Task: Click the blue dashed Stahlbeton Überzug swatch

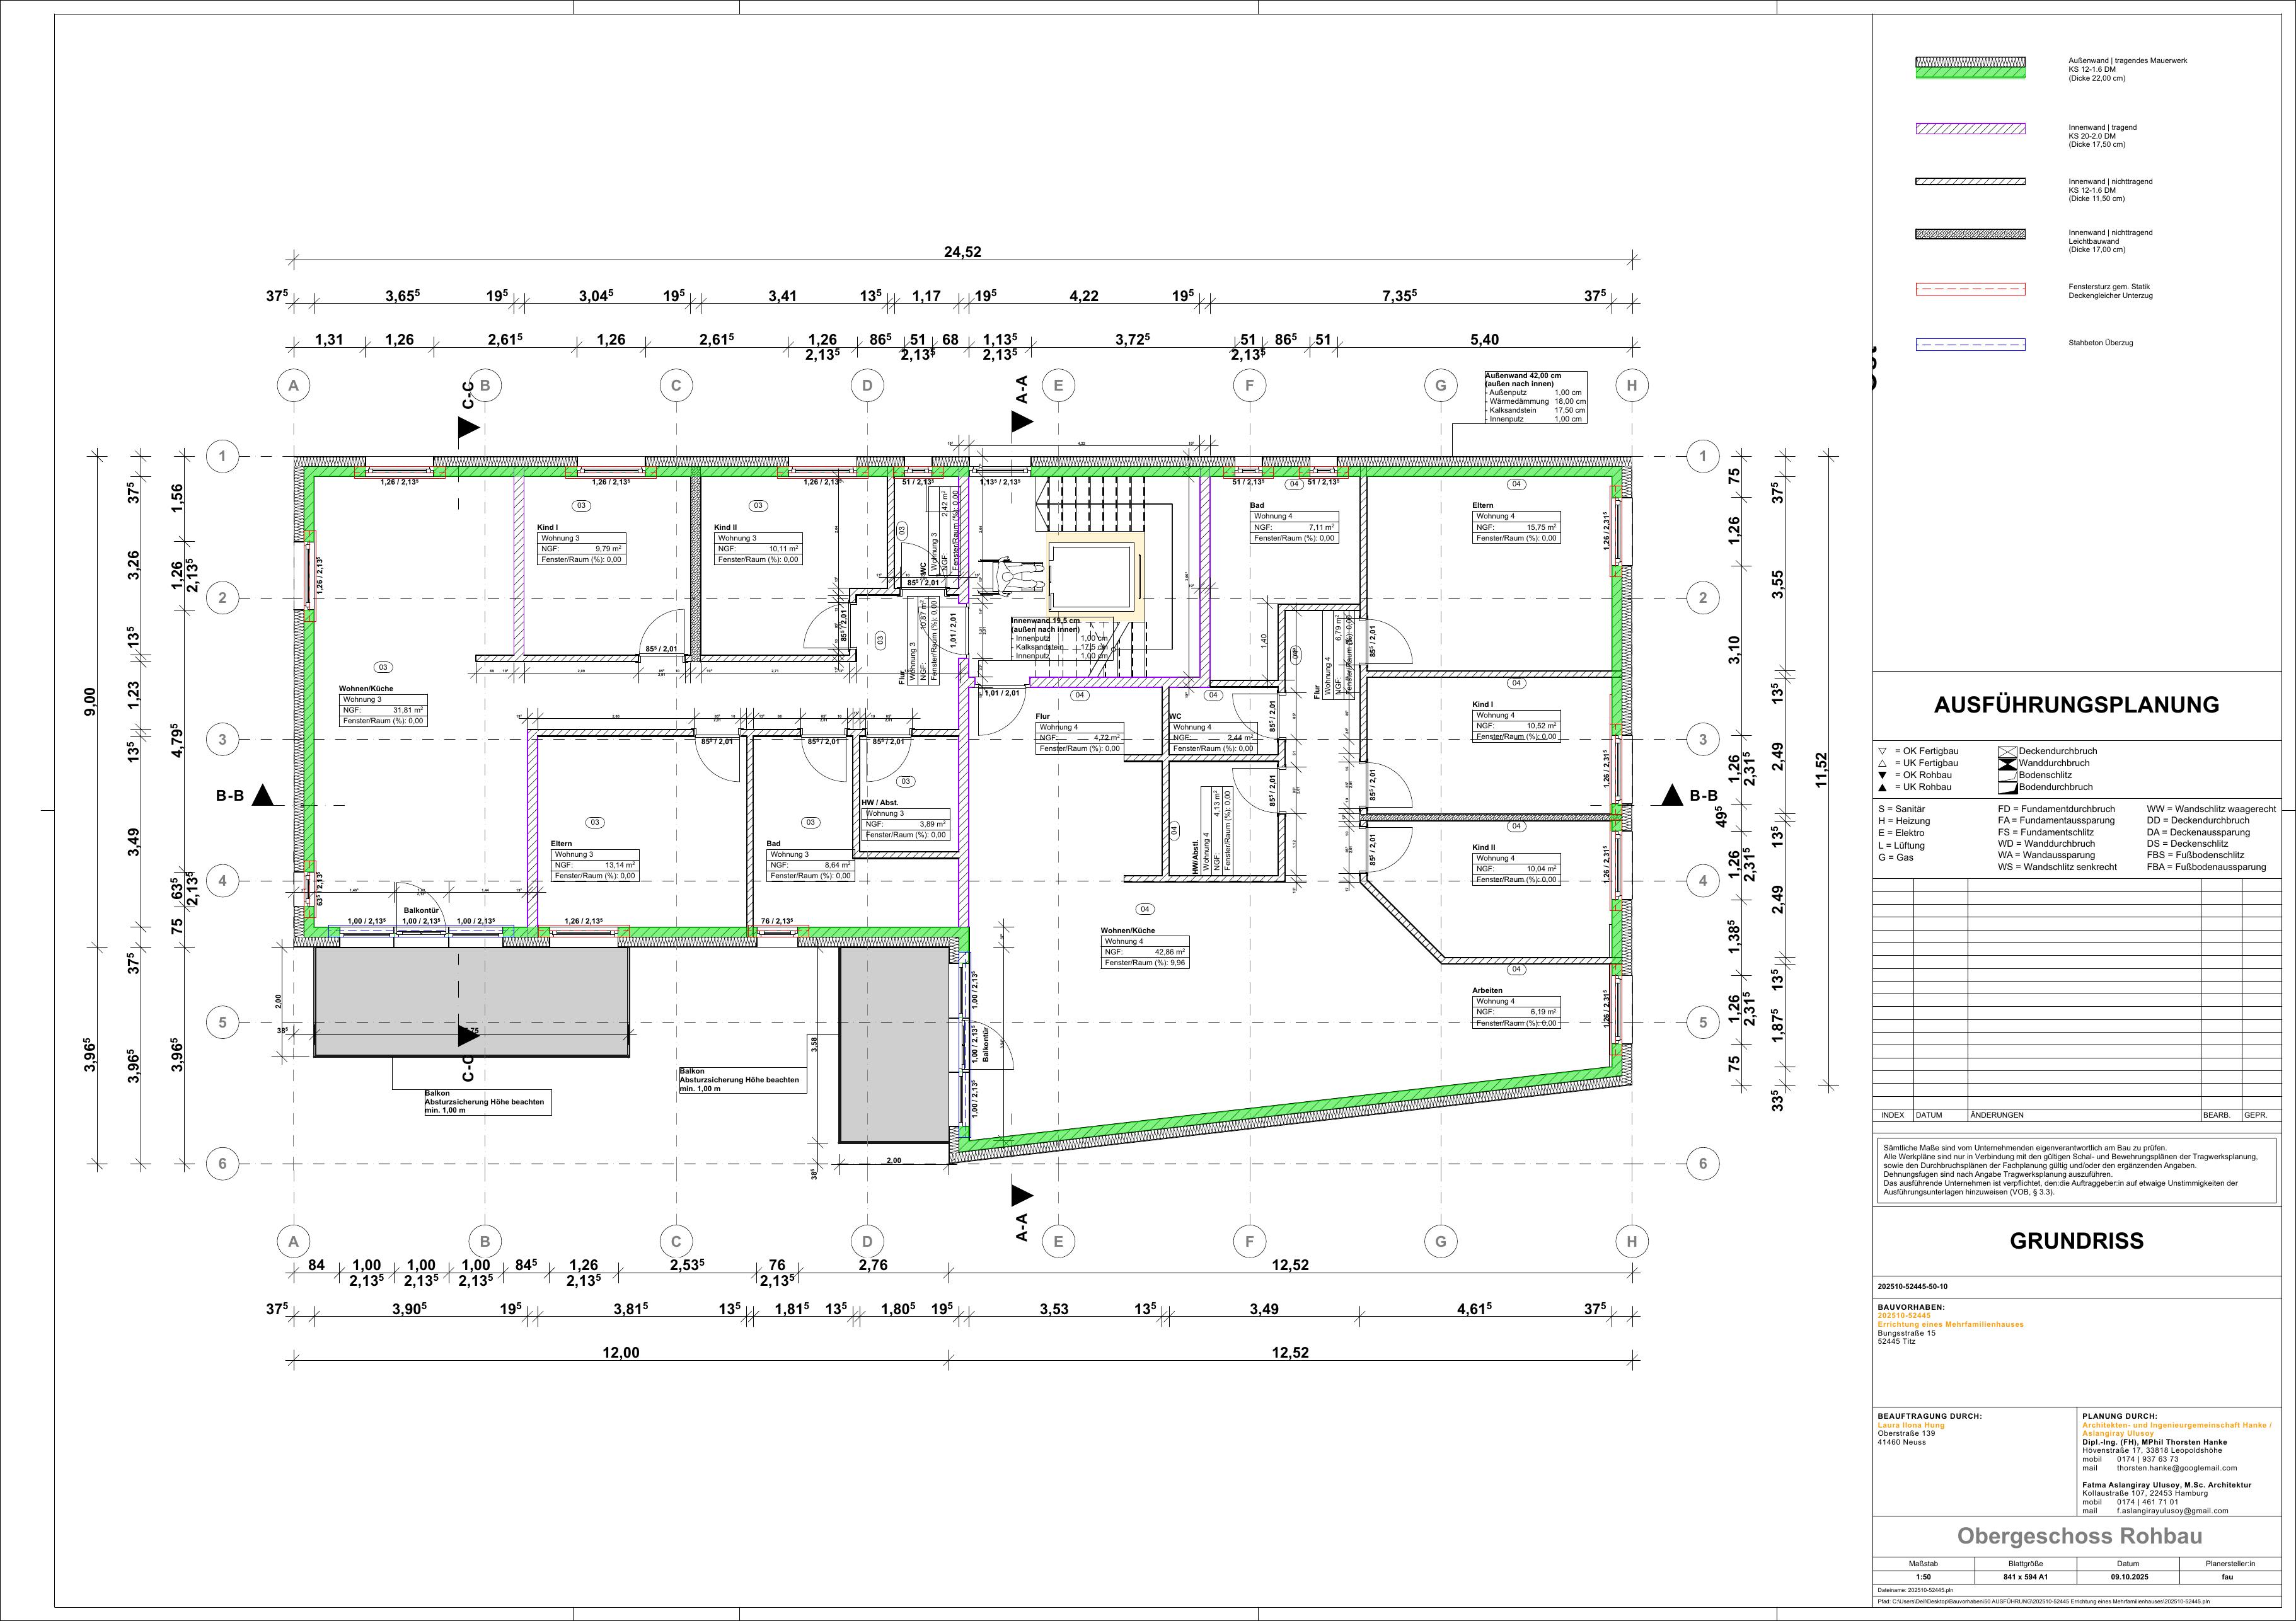Action: (1970, 344)
